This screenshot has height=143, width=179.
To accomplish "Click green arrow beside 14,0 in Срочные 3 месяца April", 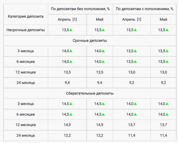I will 71,51.
